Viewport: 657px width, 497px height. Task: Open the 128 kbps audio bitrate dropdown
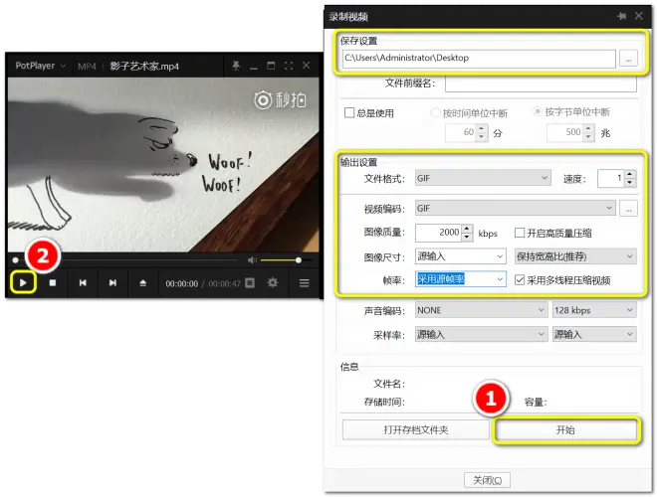click(594, 310)
